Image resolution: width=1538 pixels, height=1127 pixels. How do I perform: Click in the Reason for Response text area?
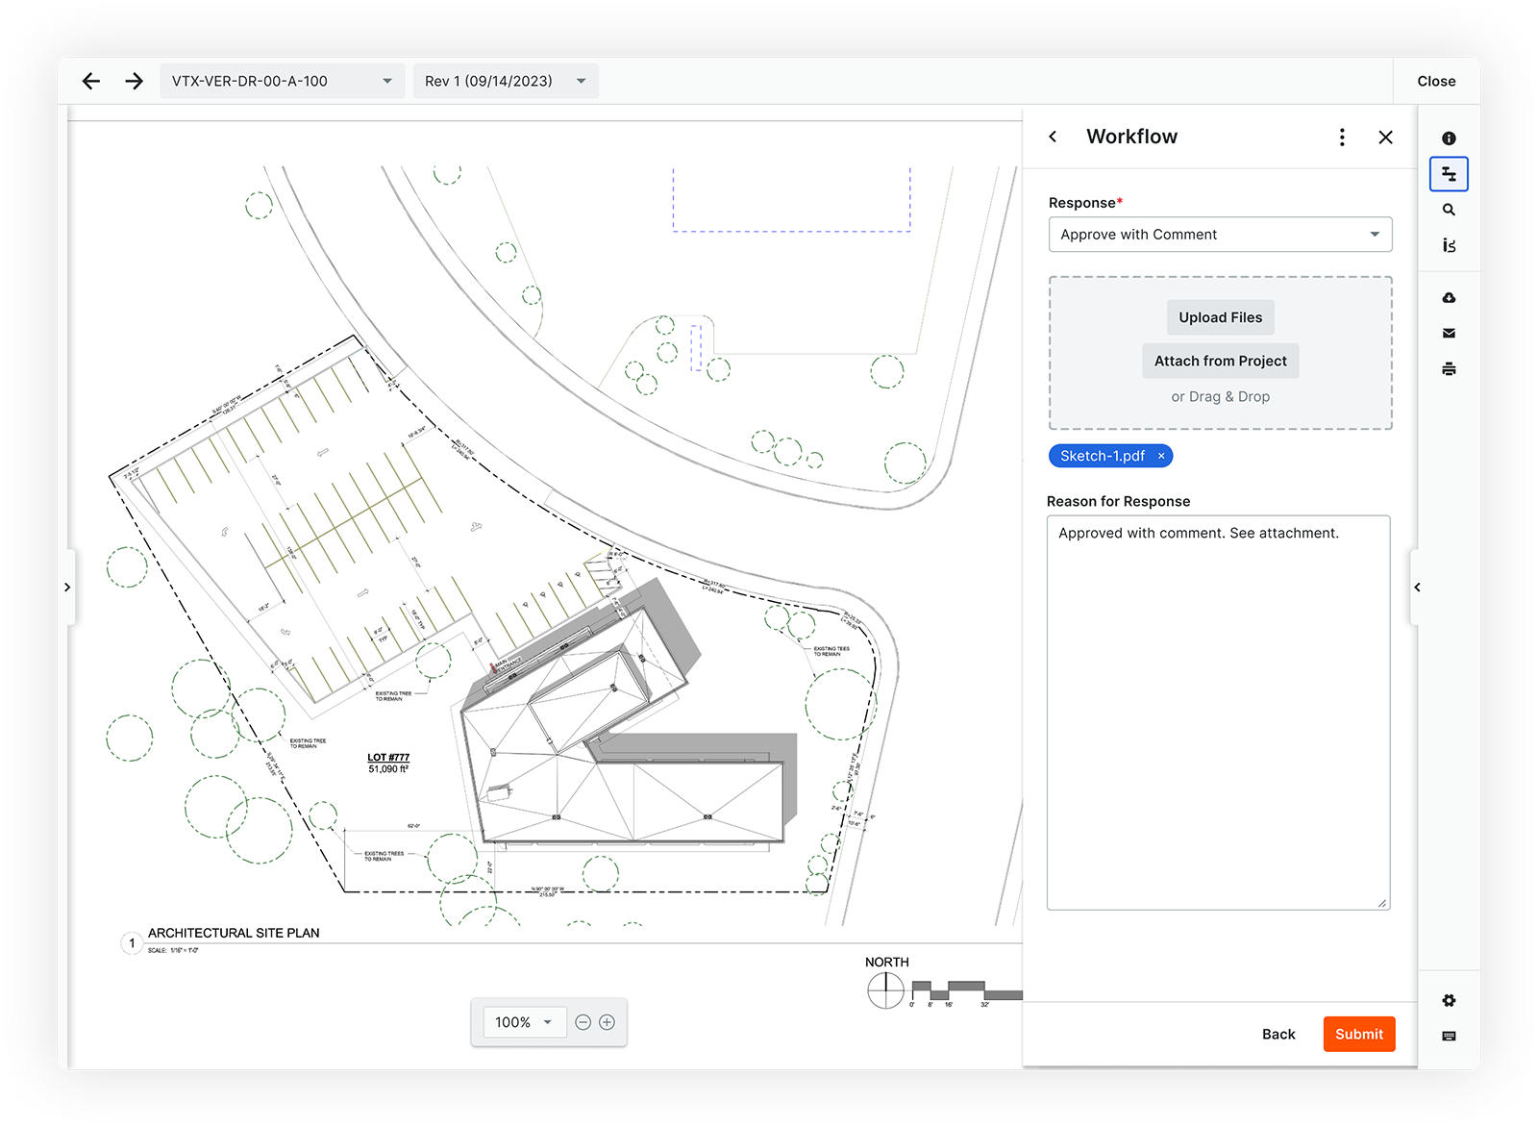tap(1219, 713)
